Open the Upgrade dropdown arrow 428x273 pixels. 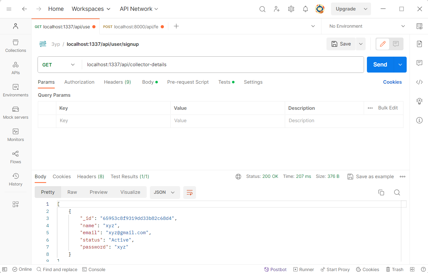tap(365, 9)
